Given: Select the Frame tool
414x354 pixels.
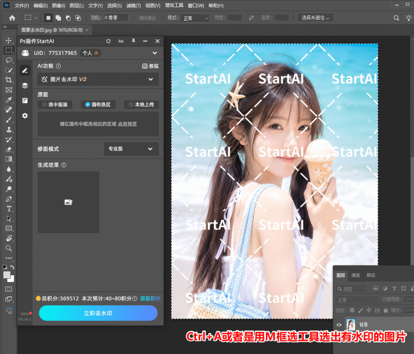Looking at the screenshot, I should (9, 90).
